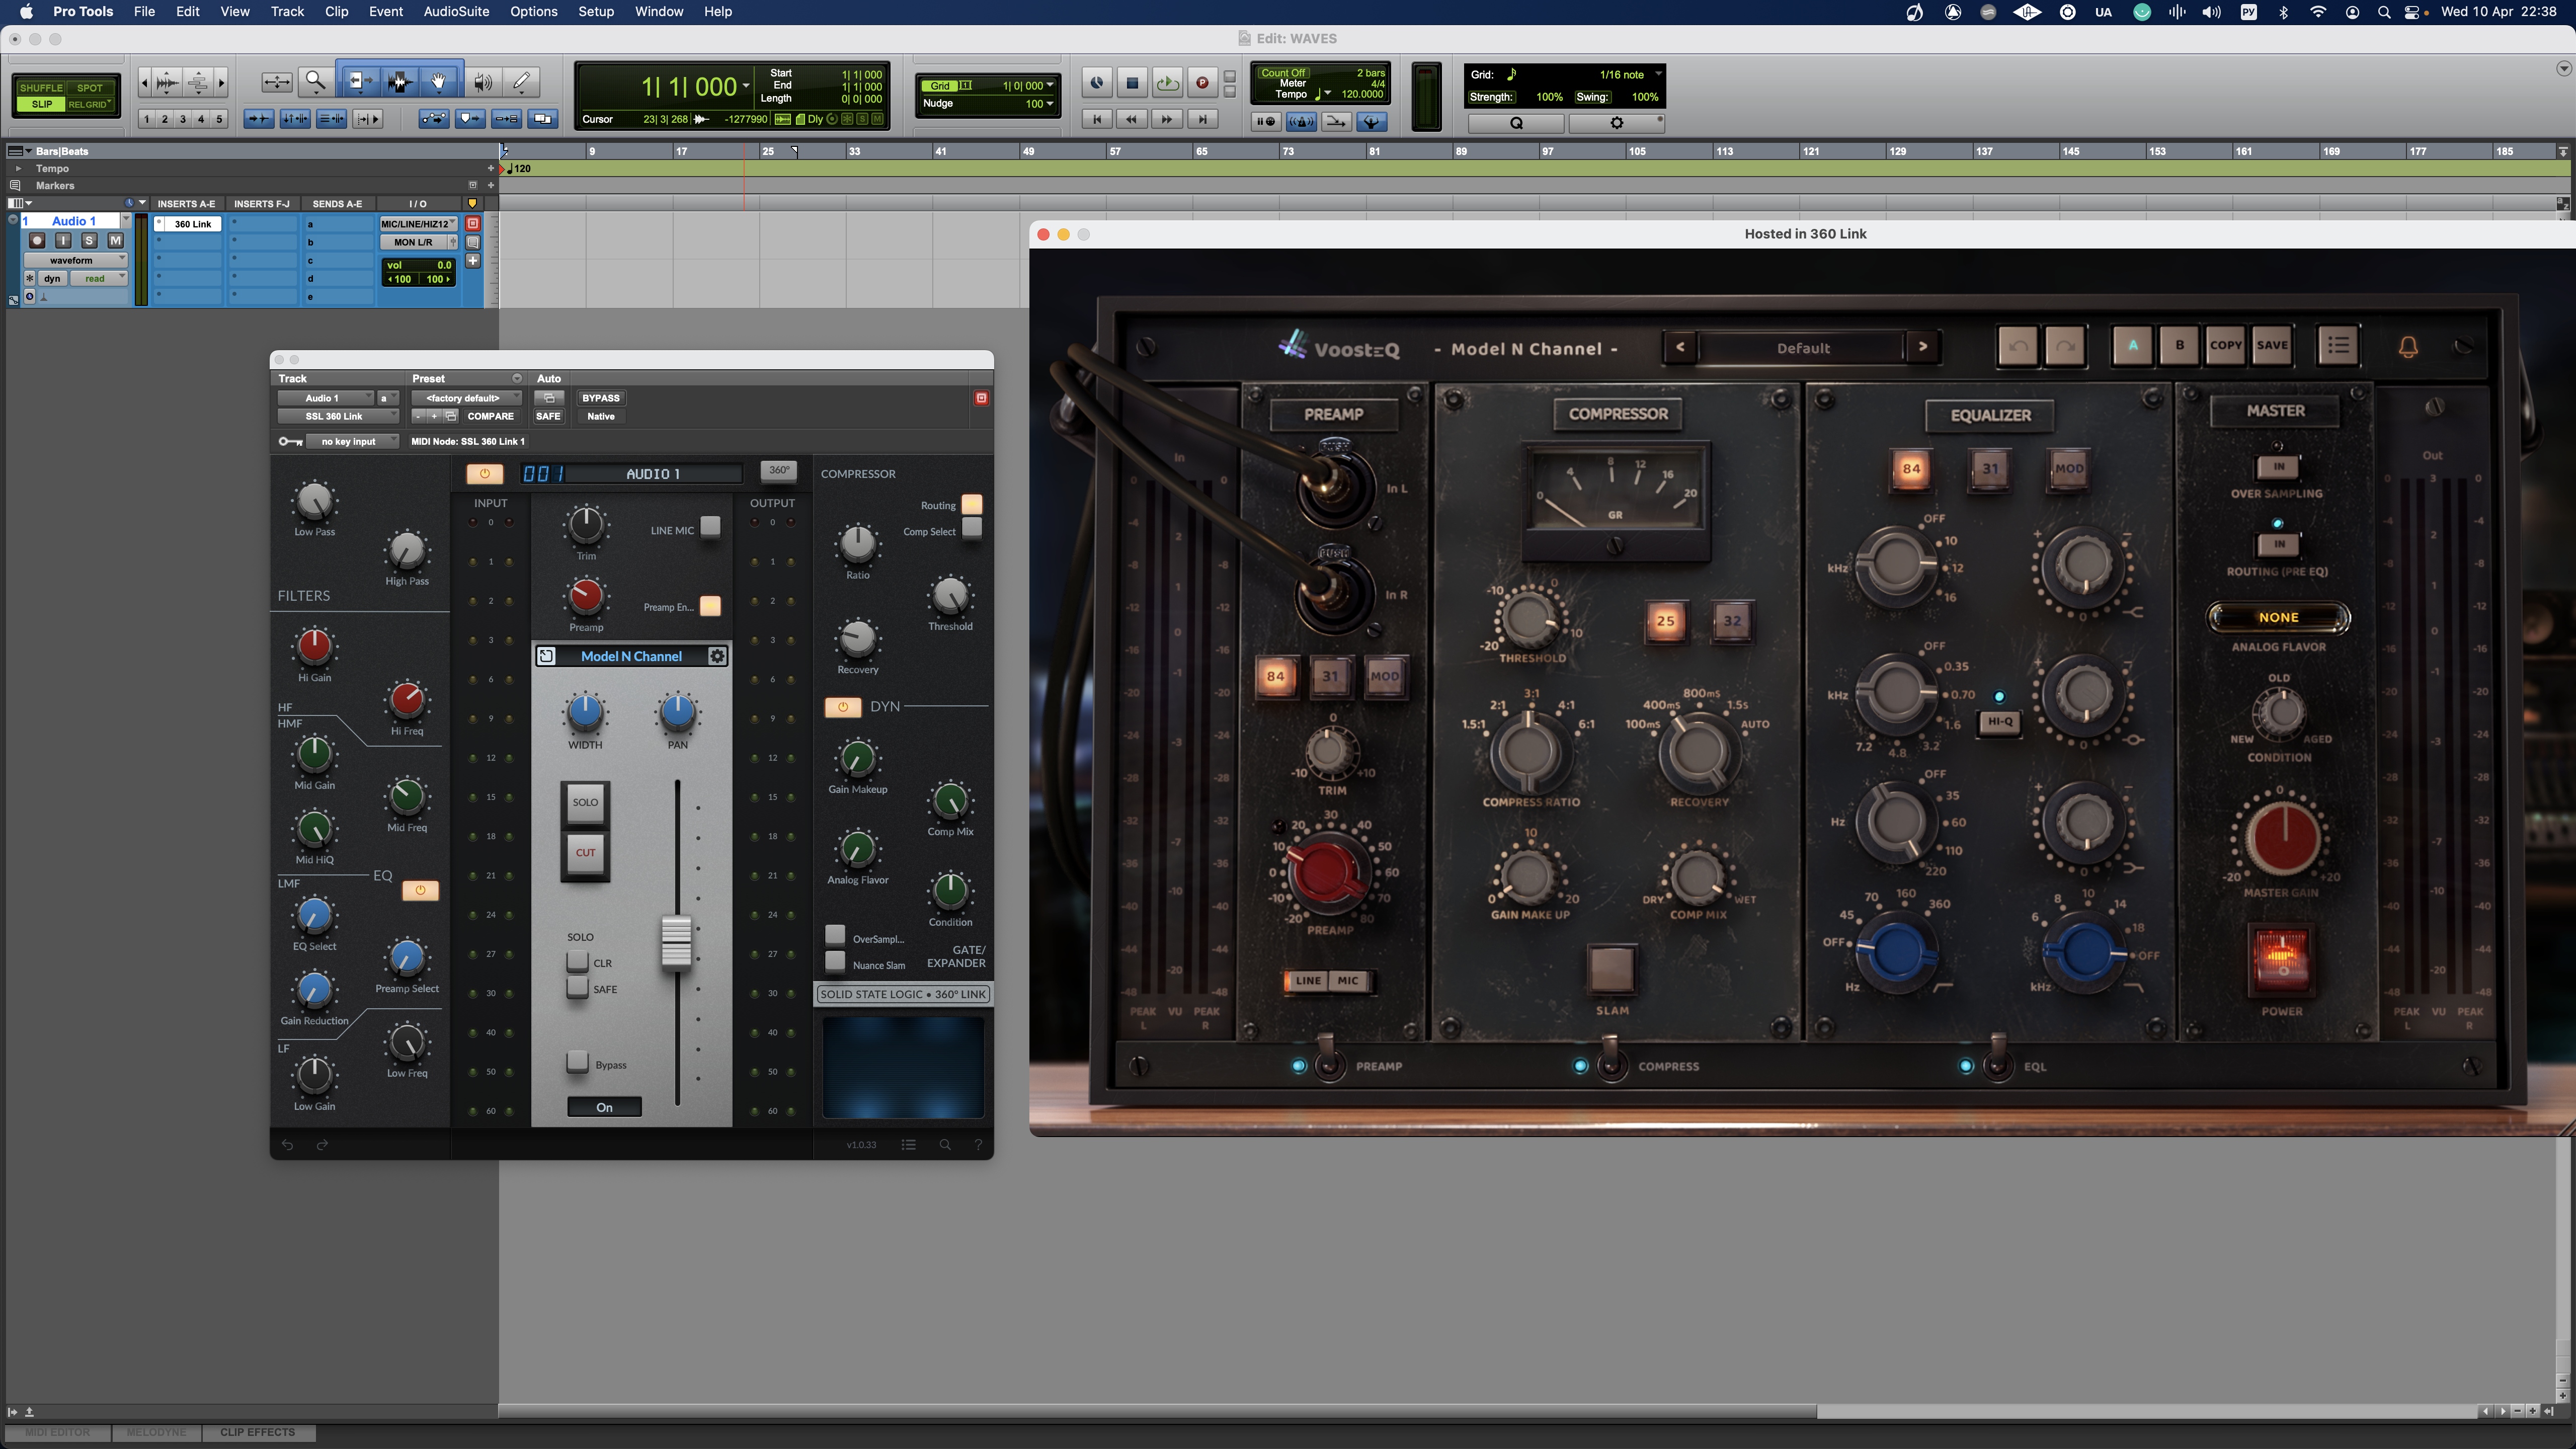This screenshot has height=1449, width=2576.
Task: Open the Track menu
Action: pyautogui.click(x=287, y=12)
